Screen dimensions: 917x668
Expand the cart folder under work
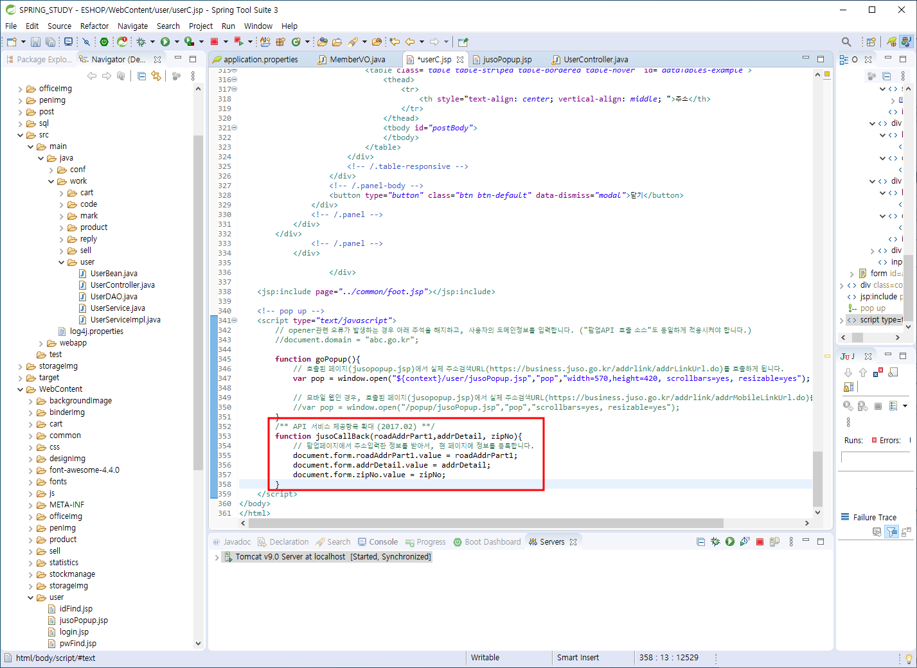tap(62, 193)
